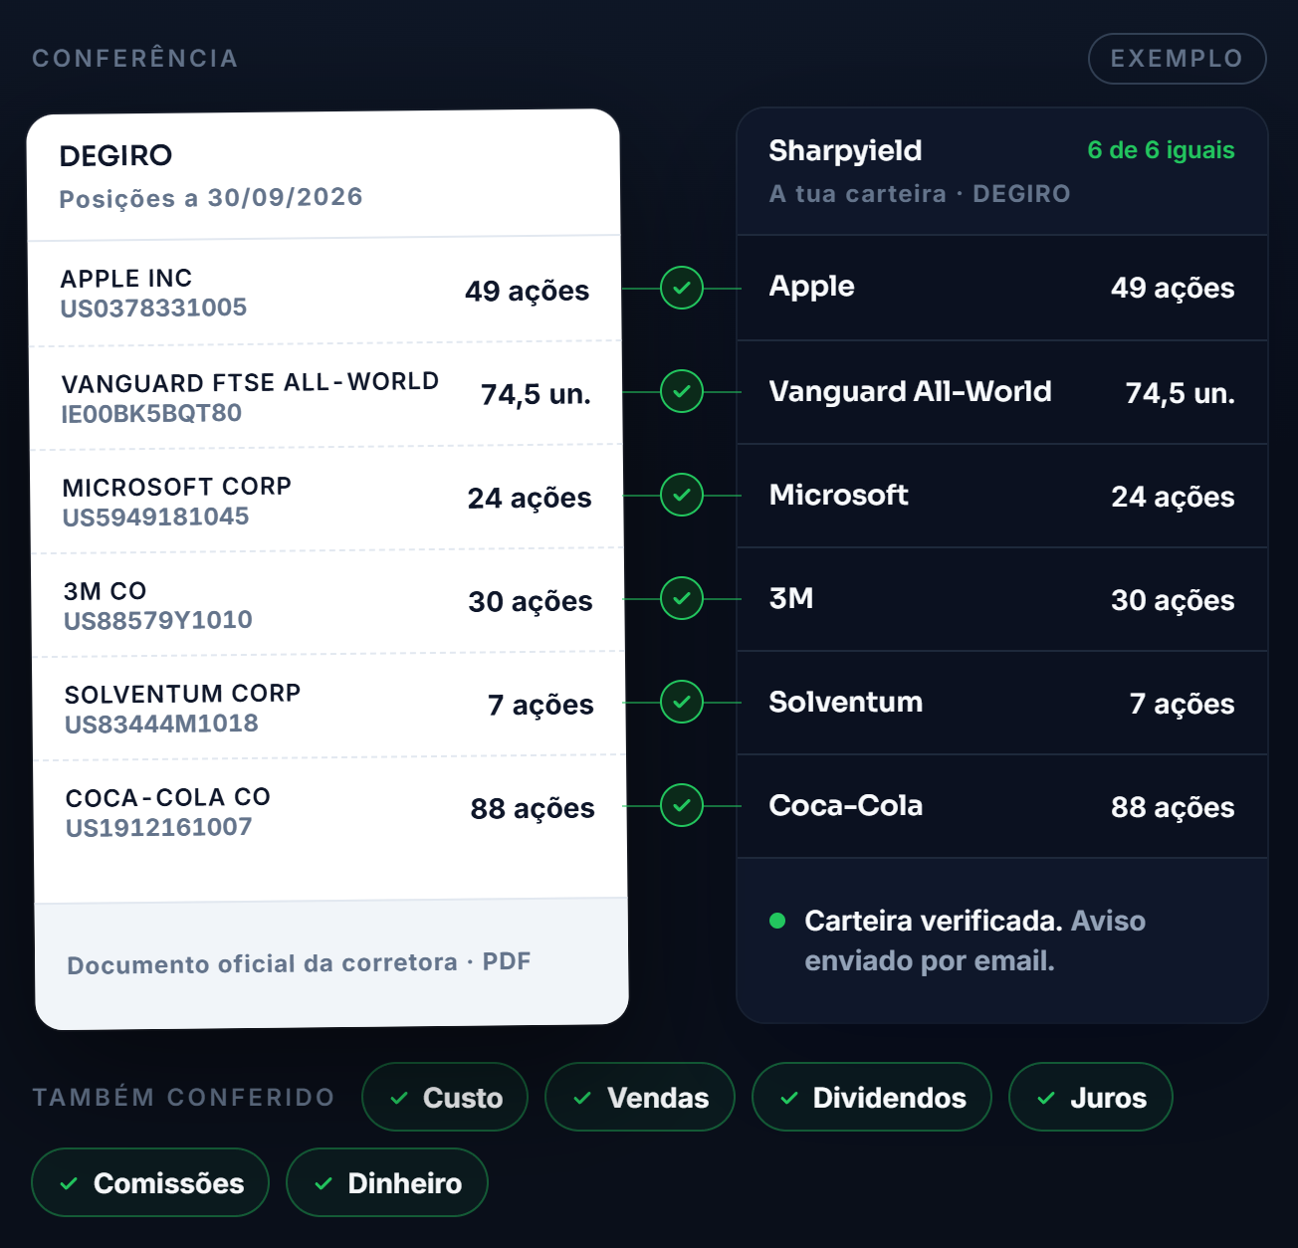Click COCA-COLA CO name in document
Viewport: 1298px width, 1248px height.
point(168,797)
